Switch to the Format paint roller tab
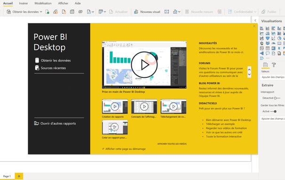This screenshot has width=285, height=180. (x=274, y=65)
